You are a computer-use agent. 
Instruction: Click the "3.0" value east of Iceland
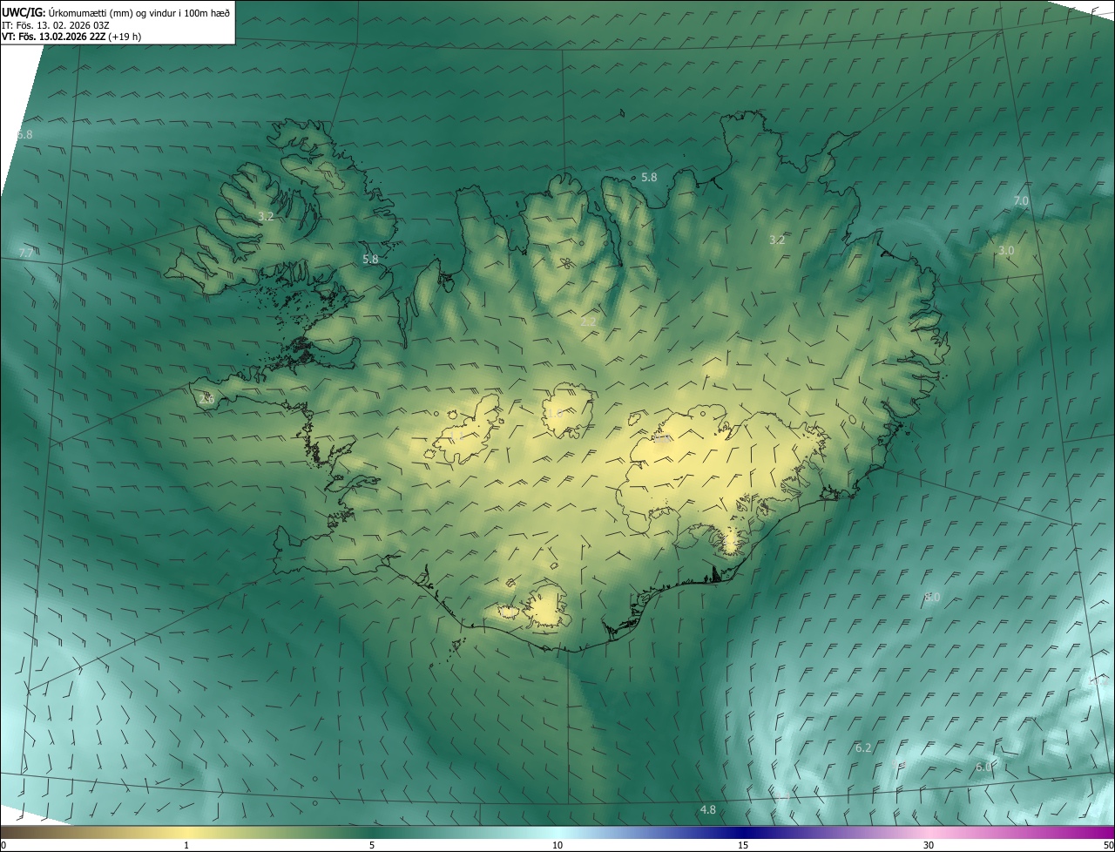[x=1006, y=250]
